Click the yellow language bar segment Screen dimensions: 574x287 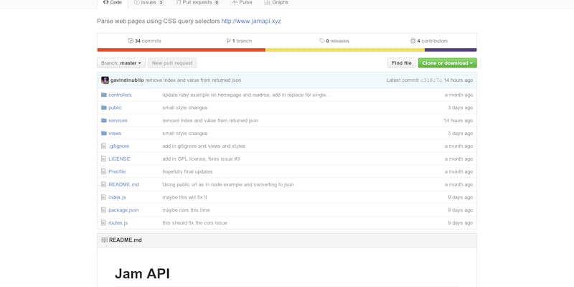(345, 50)
